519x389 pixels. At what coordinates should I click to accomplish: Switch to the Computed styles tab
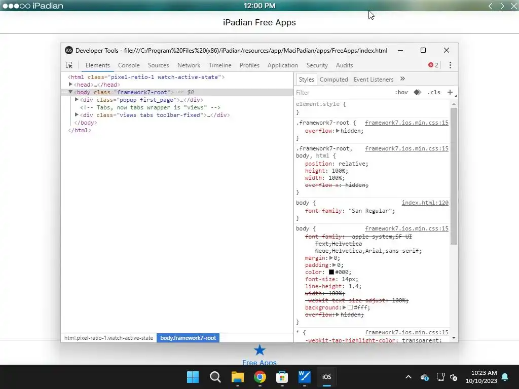tap(333, 80)
